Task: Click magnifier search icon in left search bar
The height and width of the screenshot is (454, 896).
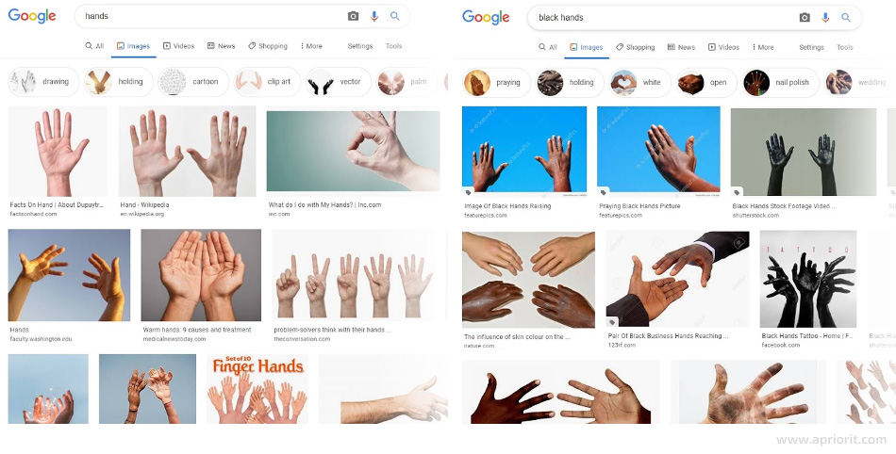Action: point(395,16)
